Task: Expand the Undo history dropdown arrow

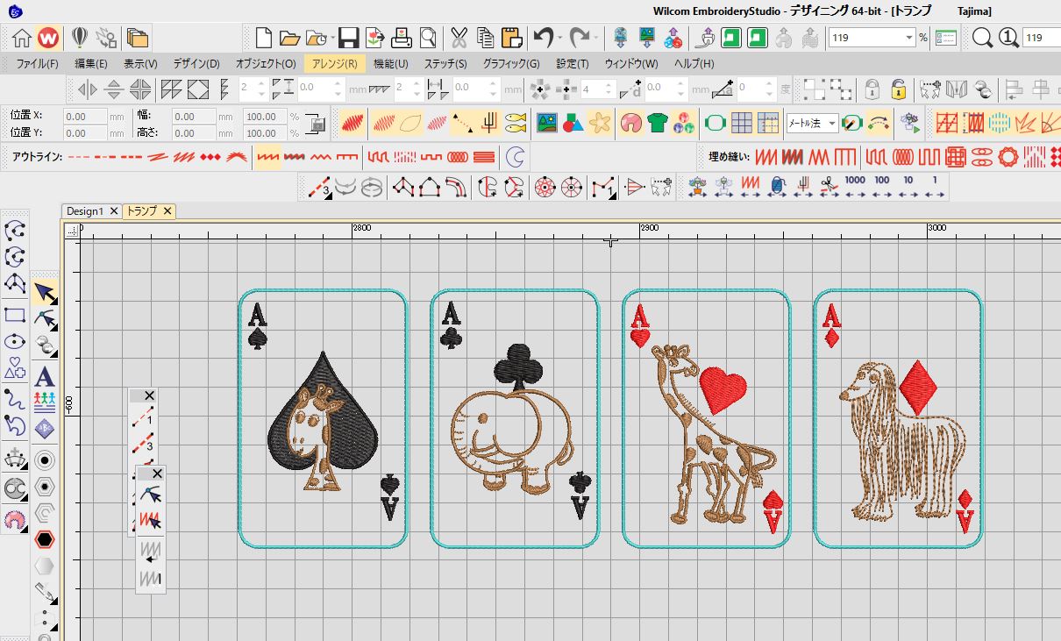Action: 559,38
